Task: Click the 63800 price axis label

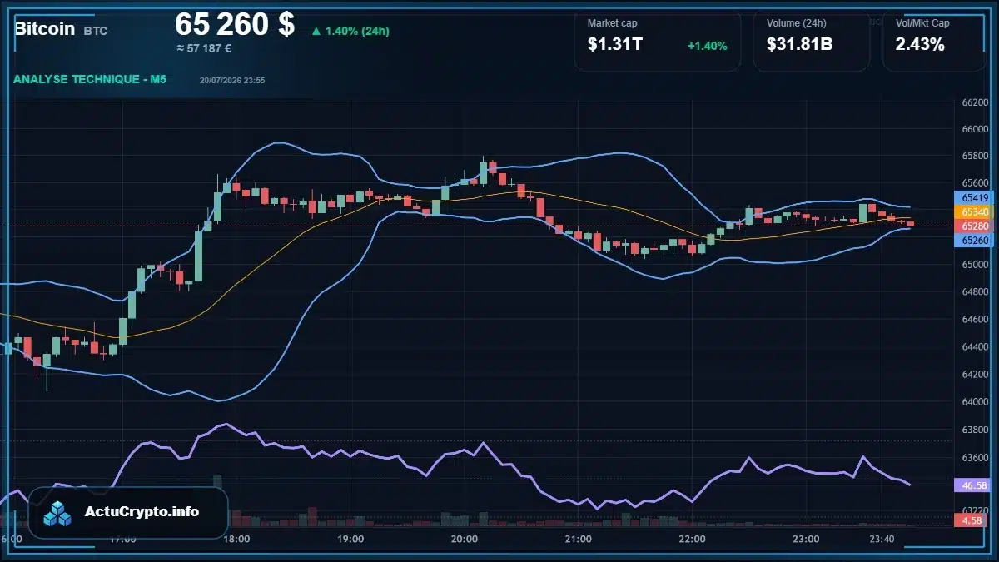Action: 974,430
